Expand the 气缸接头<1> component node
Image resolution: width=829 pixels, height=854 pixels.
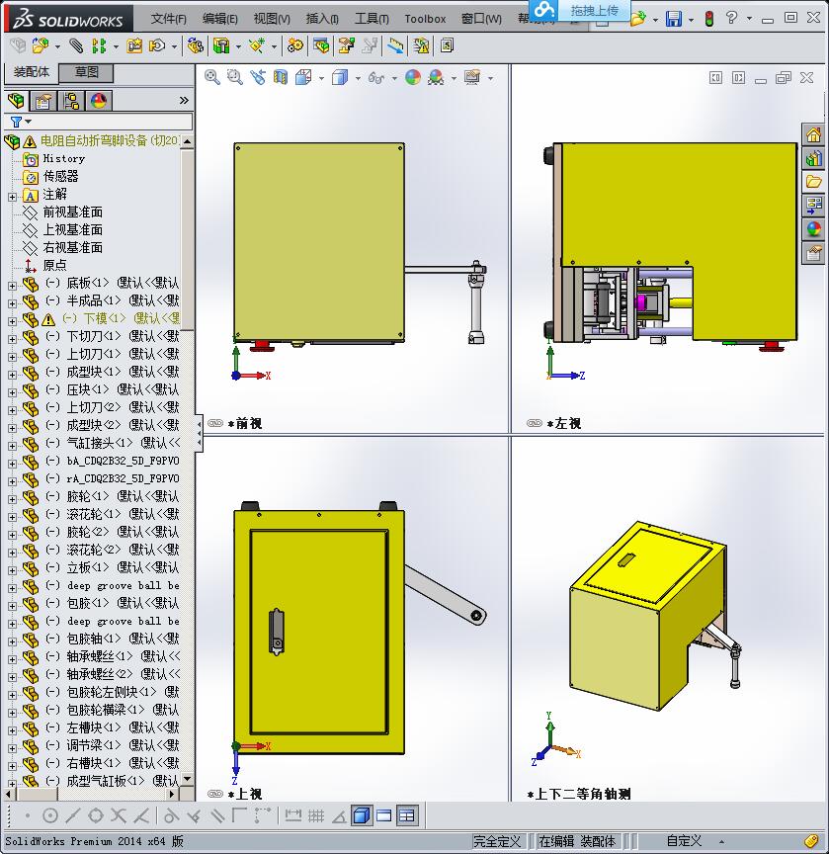(12, 446)
